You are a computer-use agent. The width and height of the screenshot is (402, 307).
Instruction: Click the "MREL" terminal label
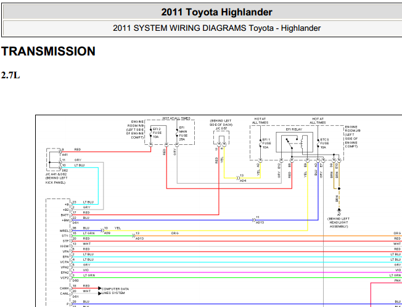[64, 231]
